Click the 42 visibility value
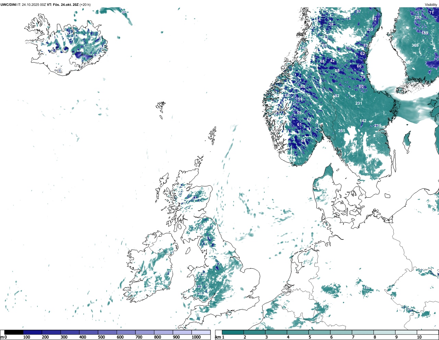This screenshot has width=439, height=340. [332, 61]
